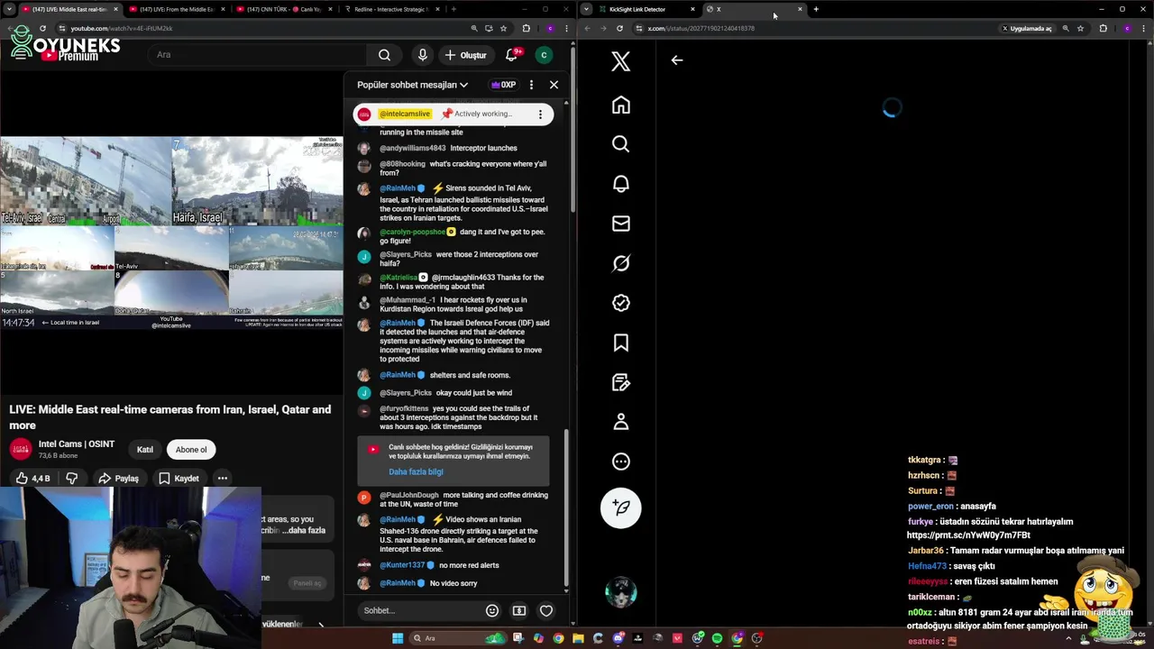The height and width of the screenshot is (649, 1154).
Task: Click the X logo in the sidebar
Action: pos(620,61)
